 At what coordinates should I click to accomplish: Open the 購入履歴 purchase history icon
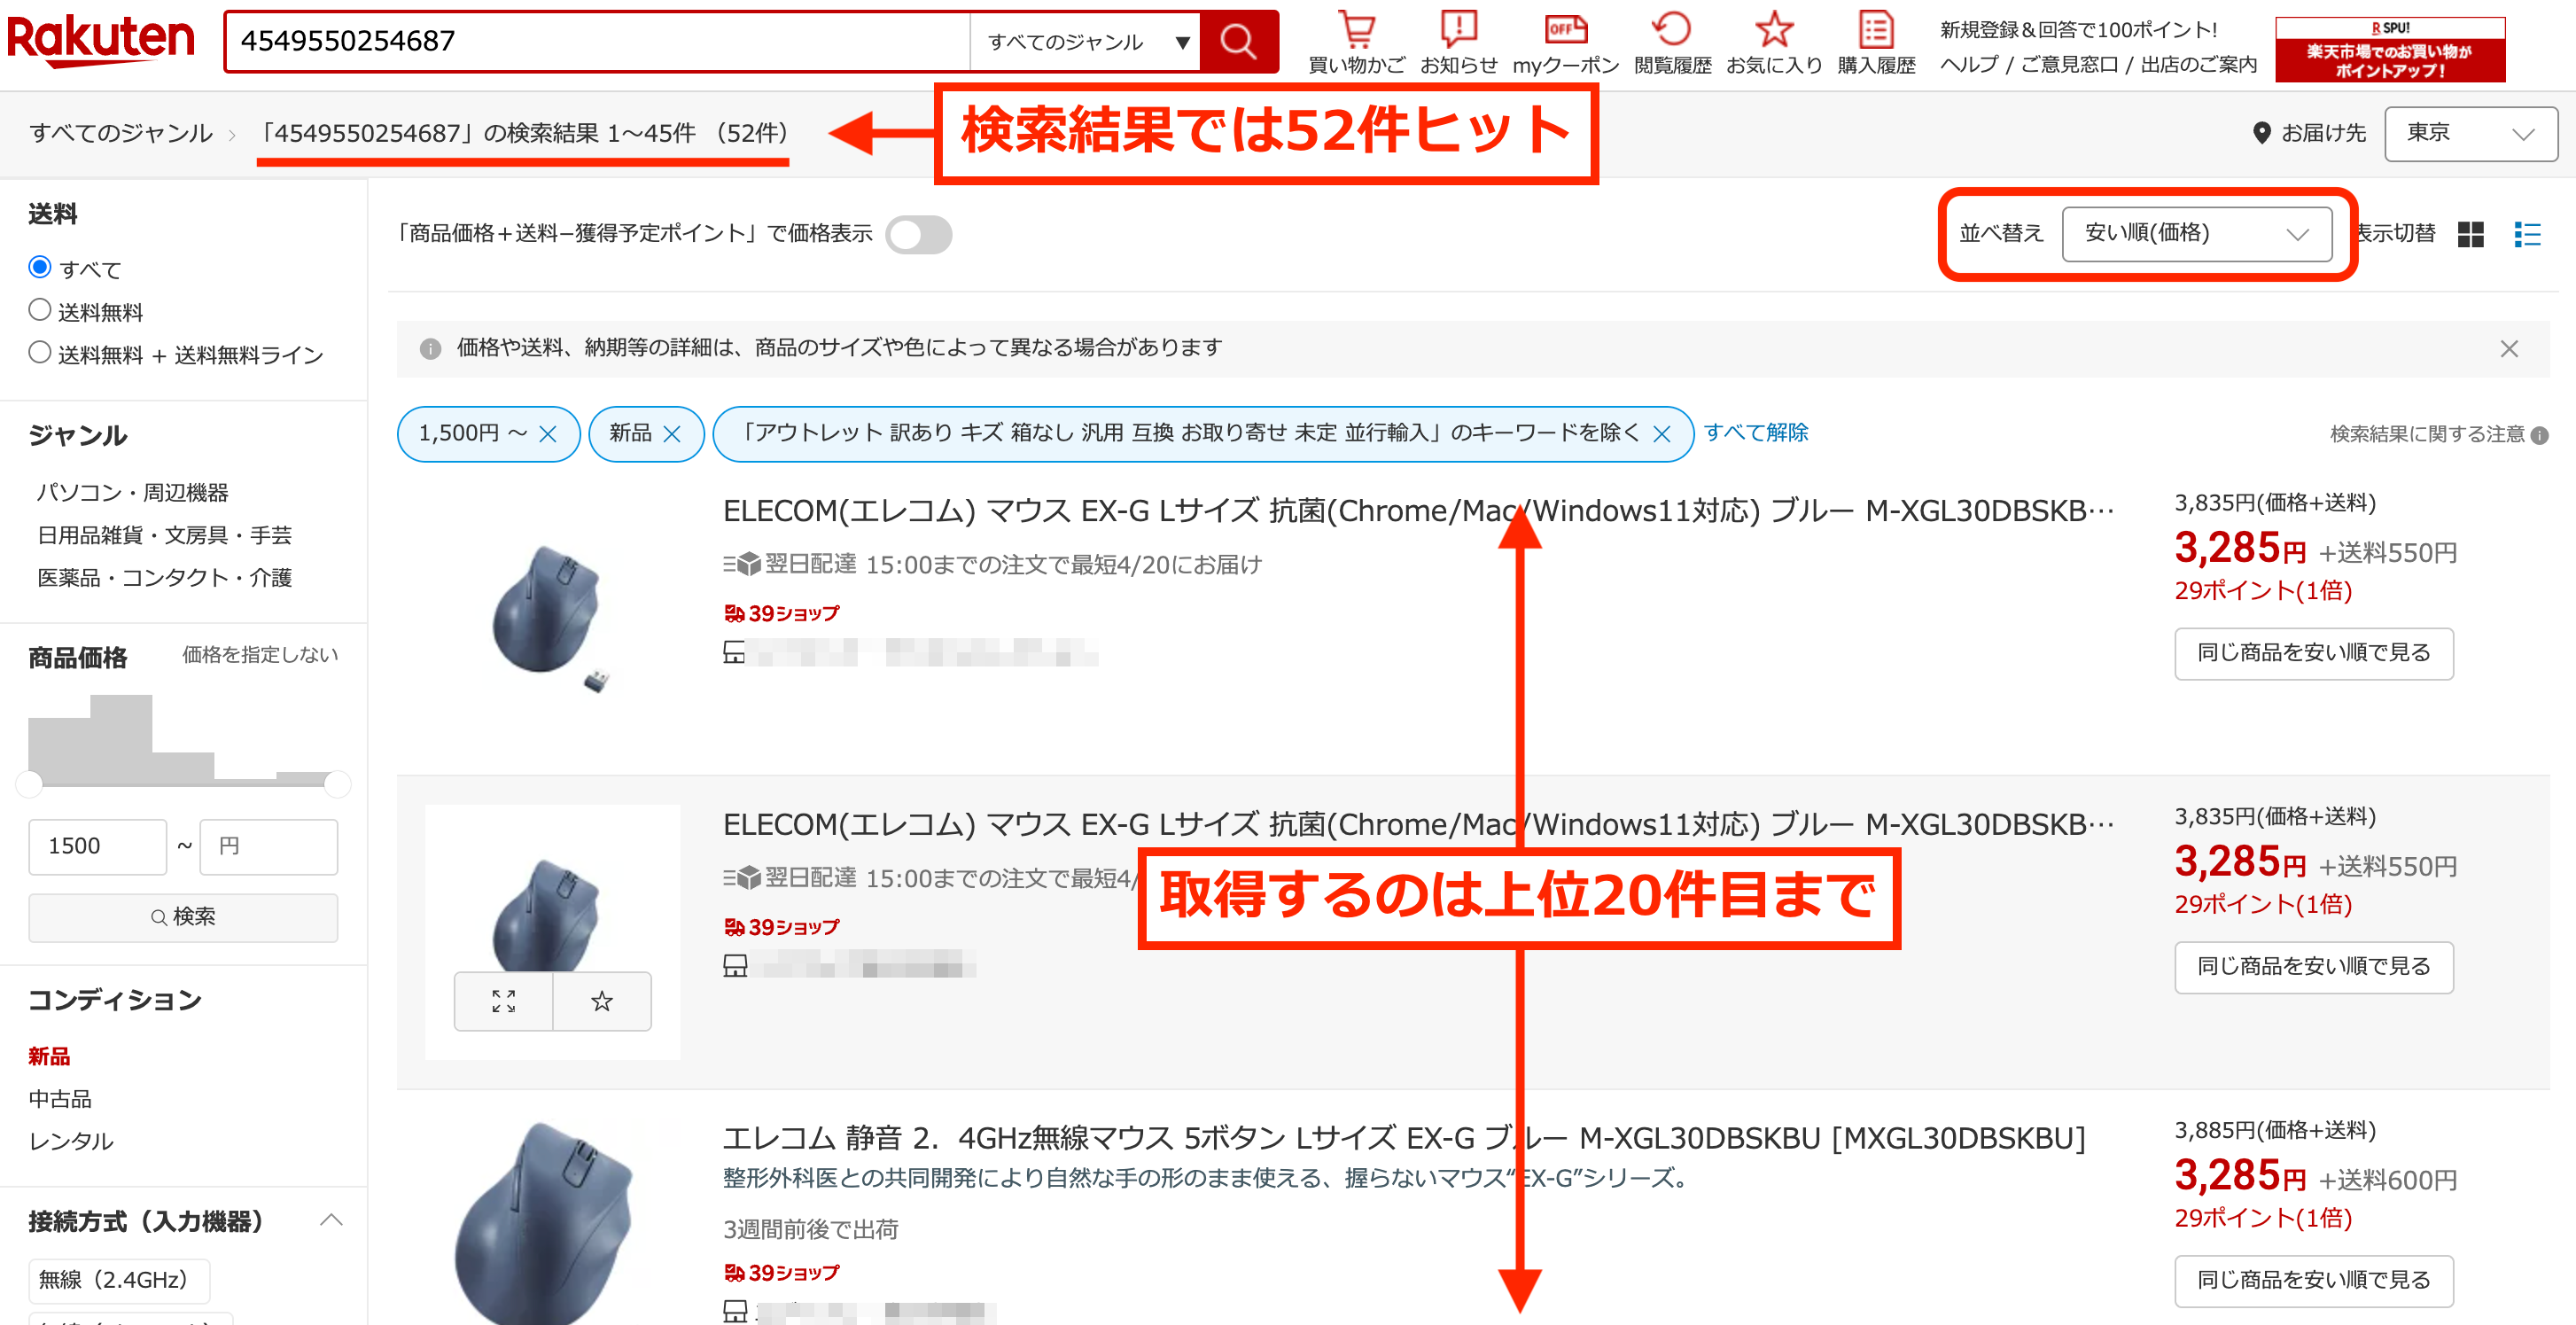point(1875,30)
